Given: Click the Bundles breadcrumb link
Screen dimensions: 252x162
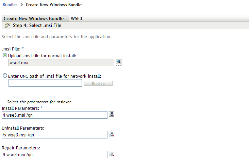Looking at the screenshot, I should (10, 5).
